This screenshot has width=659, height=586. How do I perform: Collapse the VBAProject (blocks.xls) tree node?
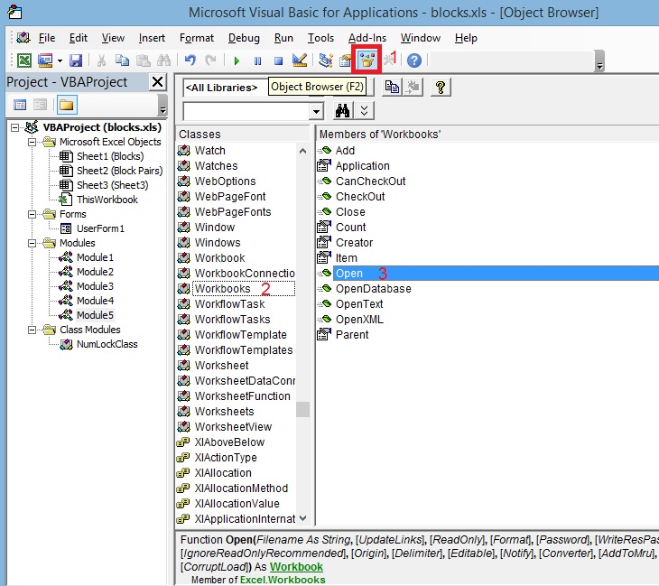[x=15, y=127]
